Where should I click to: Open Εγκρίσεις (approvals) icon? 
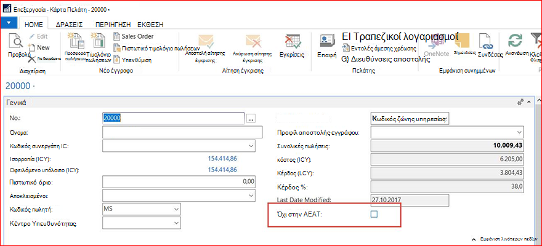point(293,42)
